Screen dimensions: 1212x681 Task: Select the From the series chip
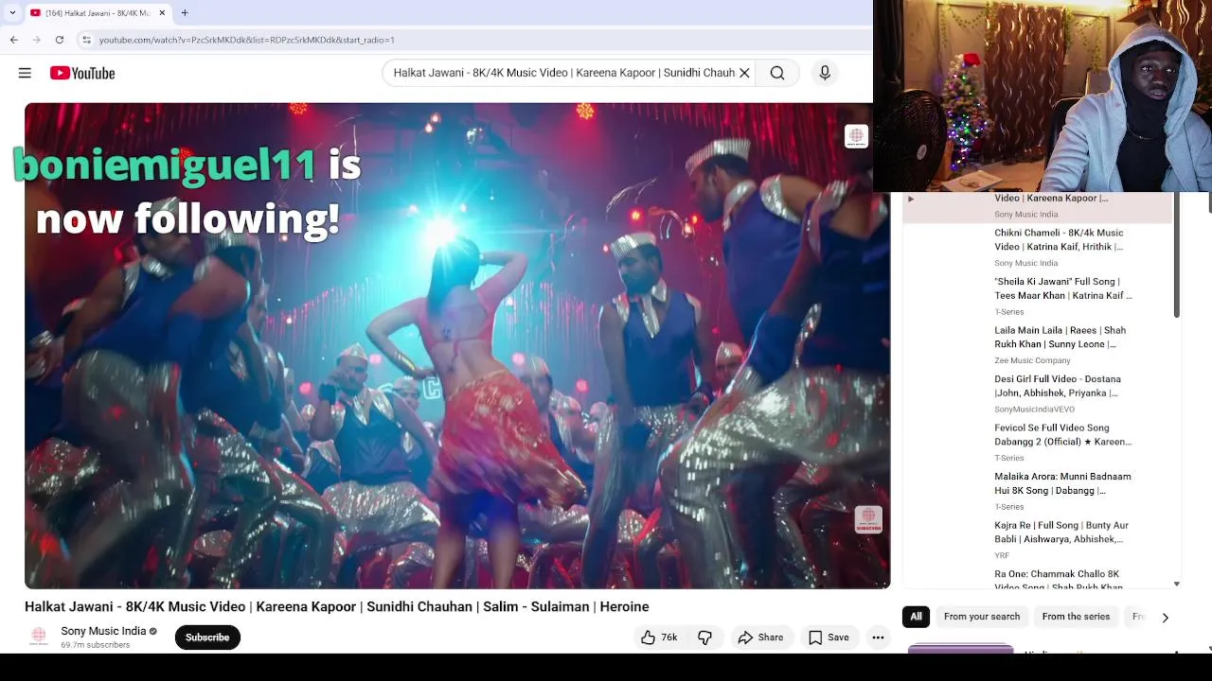(x=1076, y=617)
